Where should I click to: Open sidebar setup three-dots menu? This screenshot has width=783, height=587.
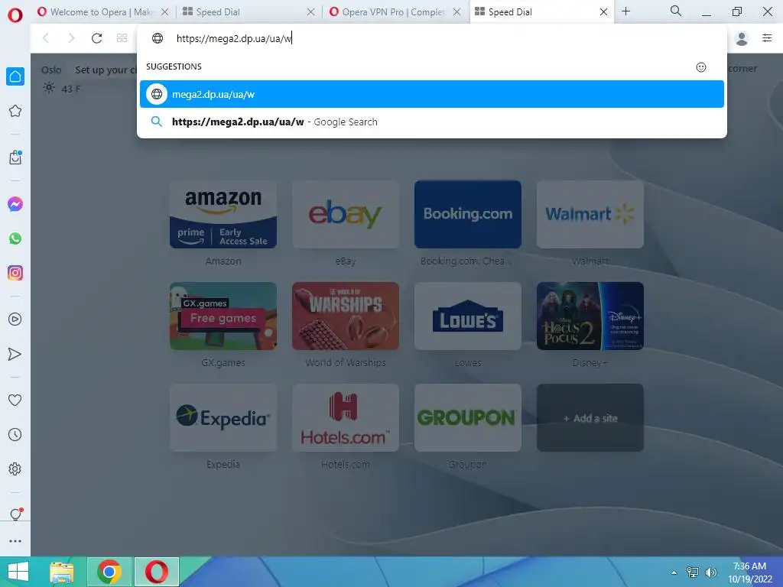point(15,540)
